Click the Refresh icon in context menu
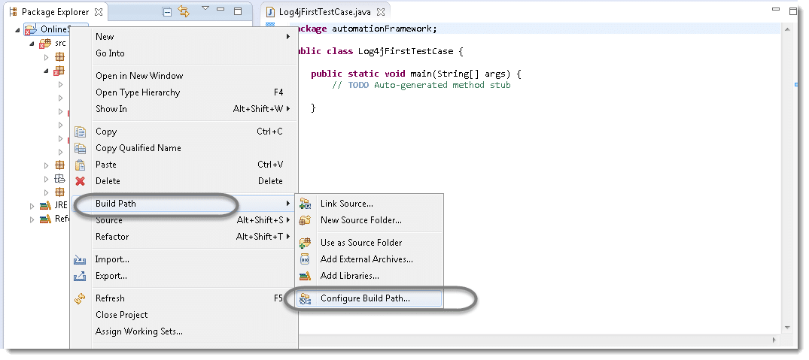This screenshot has width=809, height=360. click(81, 298)
